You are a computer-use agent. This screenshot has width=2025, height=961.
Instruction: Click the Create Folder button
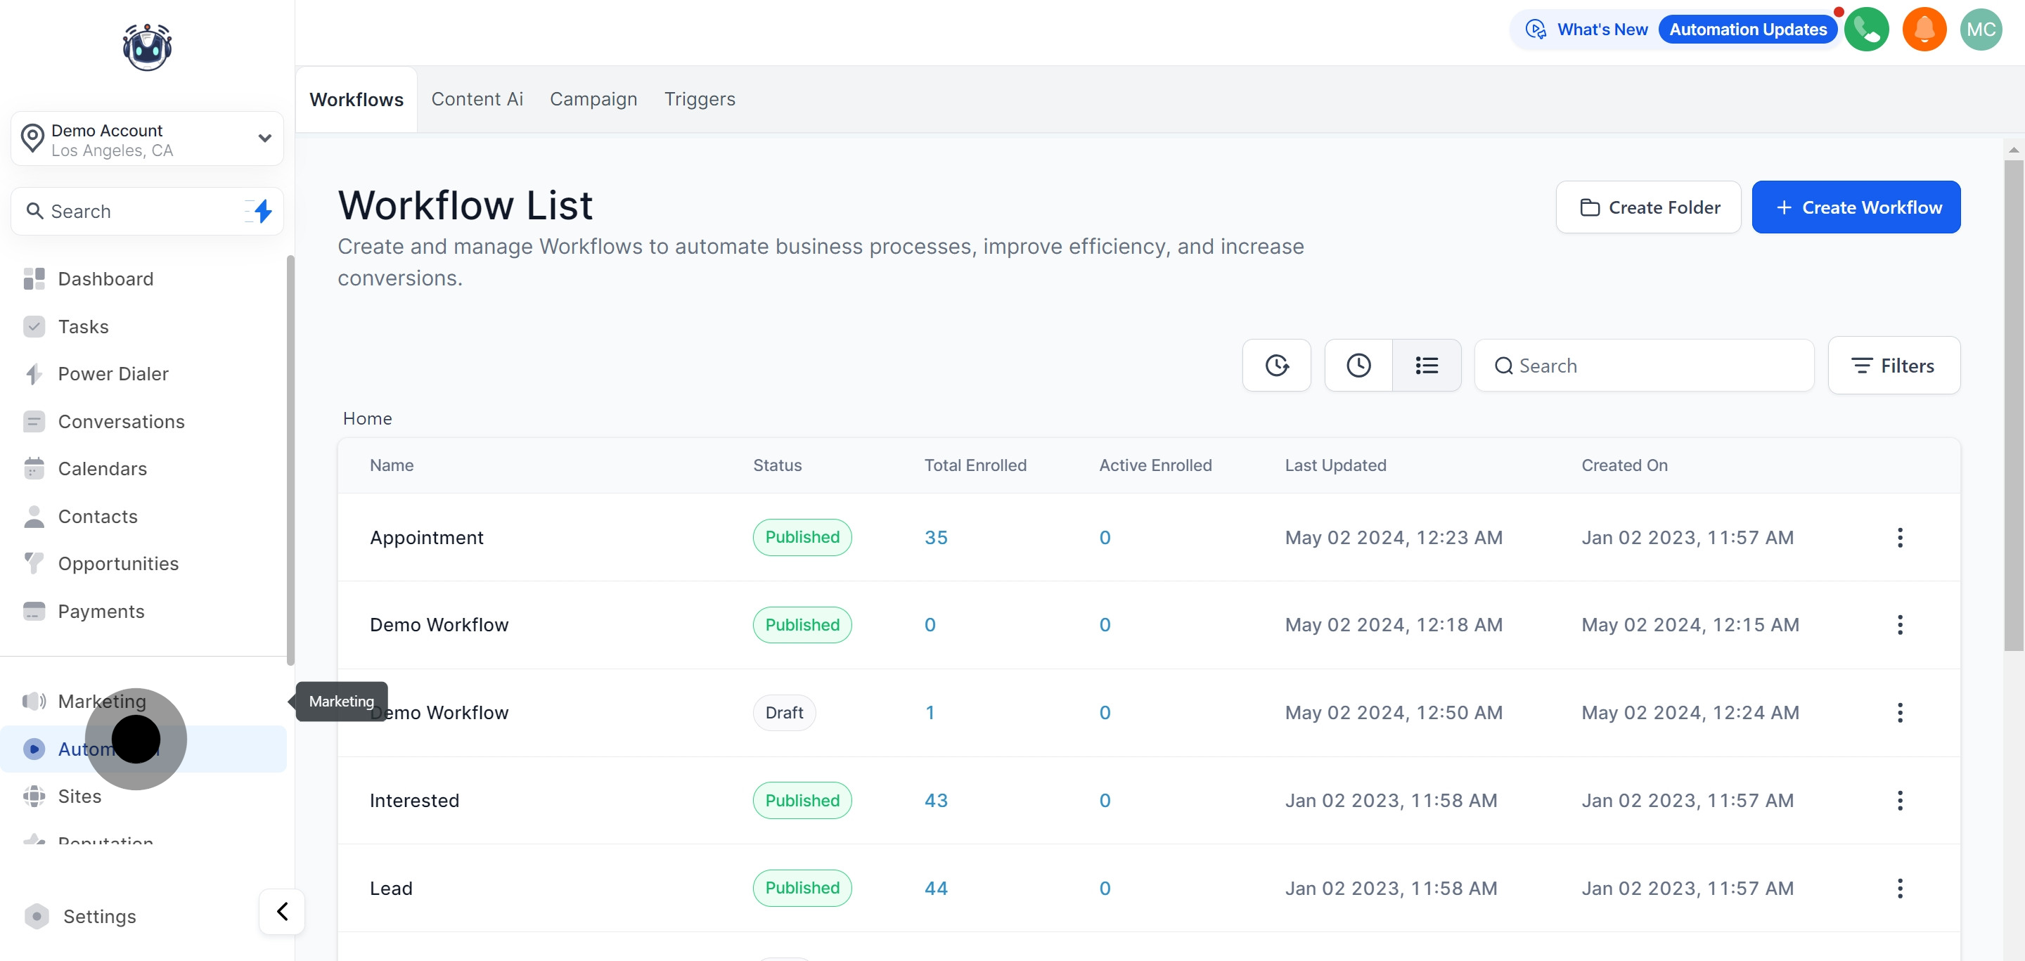pos(1647,207)
